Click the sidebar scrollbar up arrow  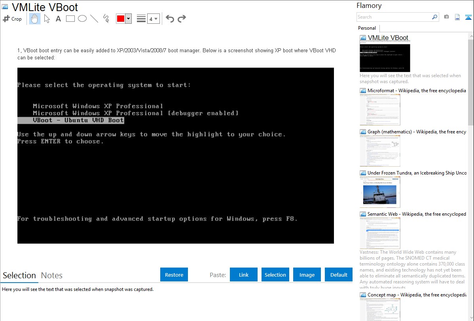pyautogui.click(x=471, y=36)
